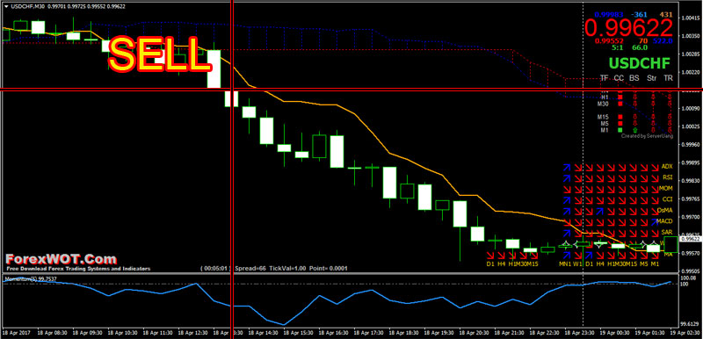The width and height of the screenshot is (703, 339).
Task: Click the blue up arrow in RSI row under MN1
Action: [567, 177]
